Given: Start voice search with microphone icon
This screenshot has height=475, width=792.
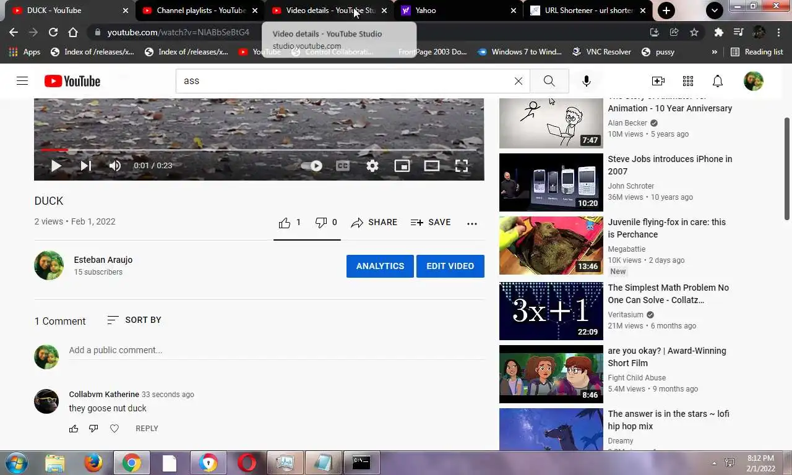Looking at the screenshot, I should (587, 81).
